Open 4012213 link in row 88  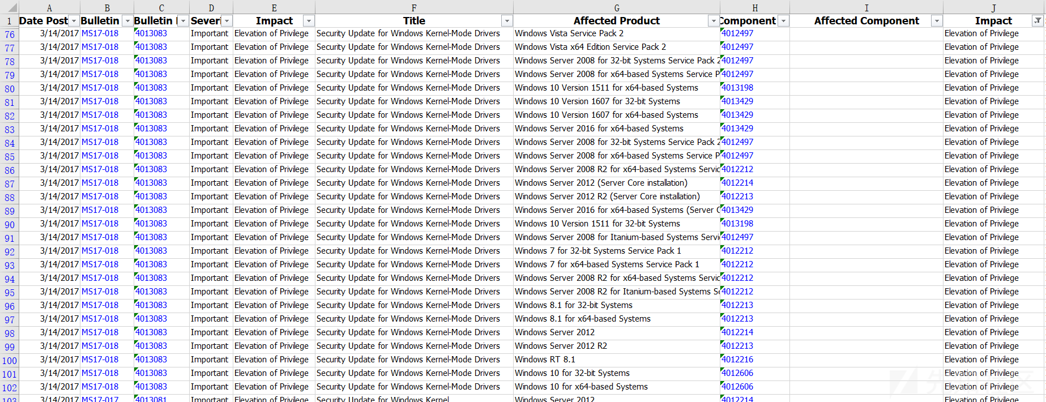[738, 196]
